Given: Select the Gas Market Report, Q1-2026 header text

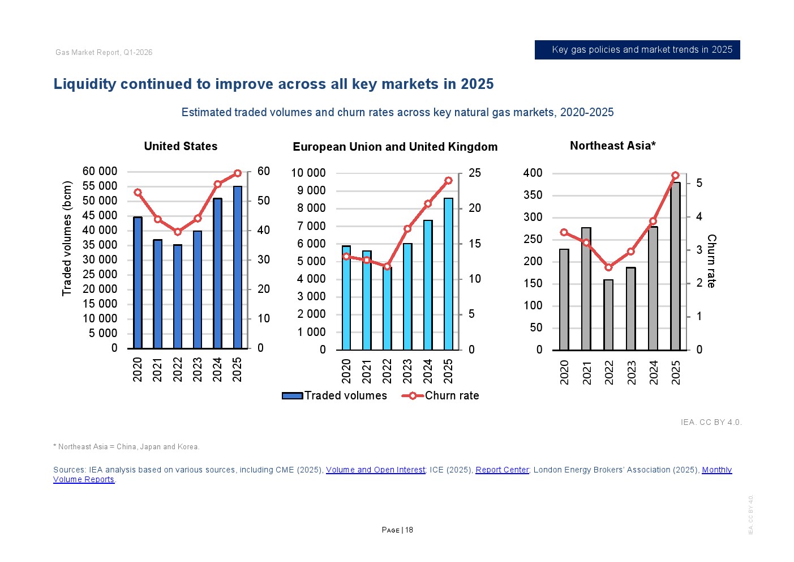Looking at the screenshot, I should pos(104,52).
